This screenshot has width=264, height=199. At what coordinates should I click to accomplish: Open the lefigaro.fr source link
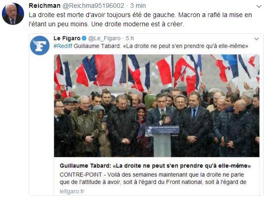coord(72,192)
